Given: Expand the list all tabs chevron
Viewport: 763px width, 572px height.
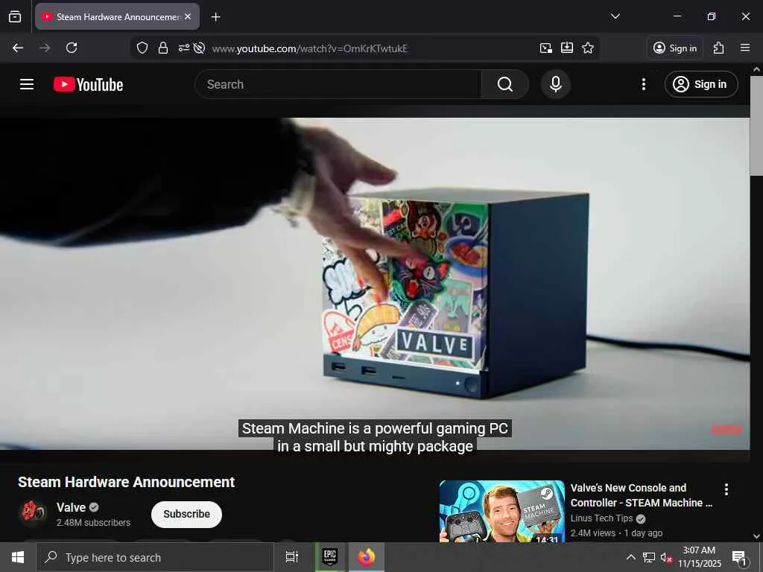Looking at the screenshot, I should (x=615, y=16).
